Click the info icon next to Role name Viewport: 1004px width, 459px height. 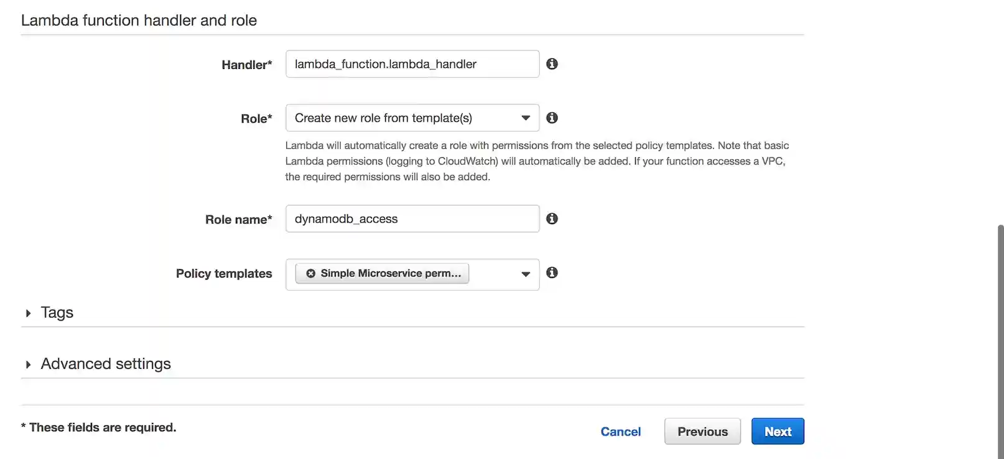(552, 218)
